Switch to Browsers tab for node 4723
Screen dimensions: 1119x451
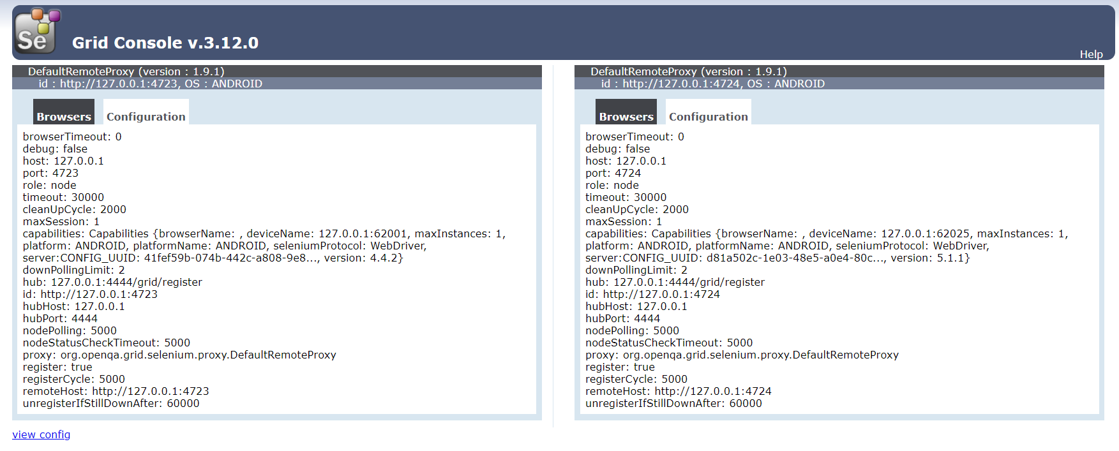(x=64, y=116)
